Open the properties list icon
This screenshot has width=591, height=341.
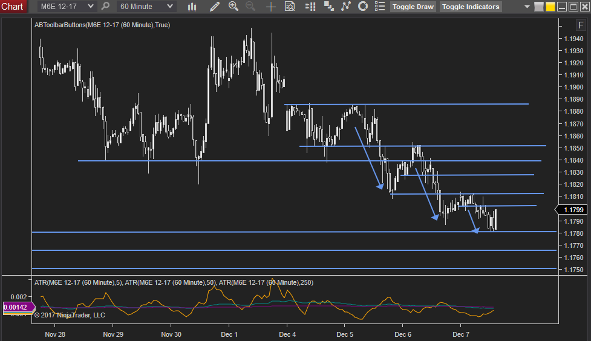point(379,7)
